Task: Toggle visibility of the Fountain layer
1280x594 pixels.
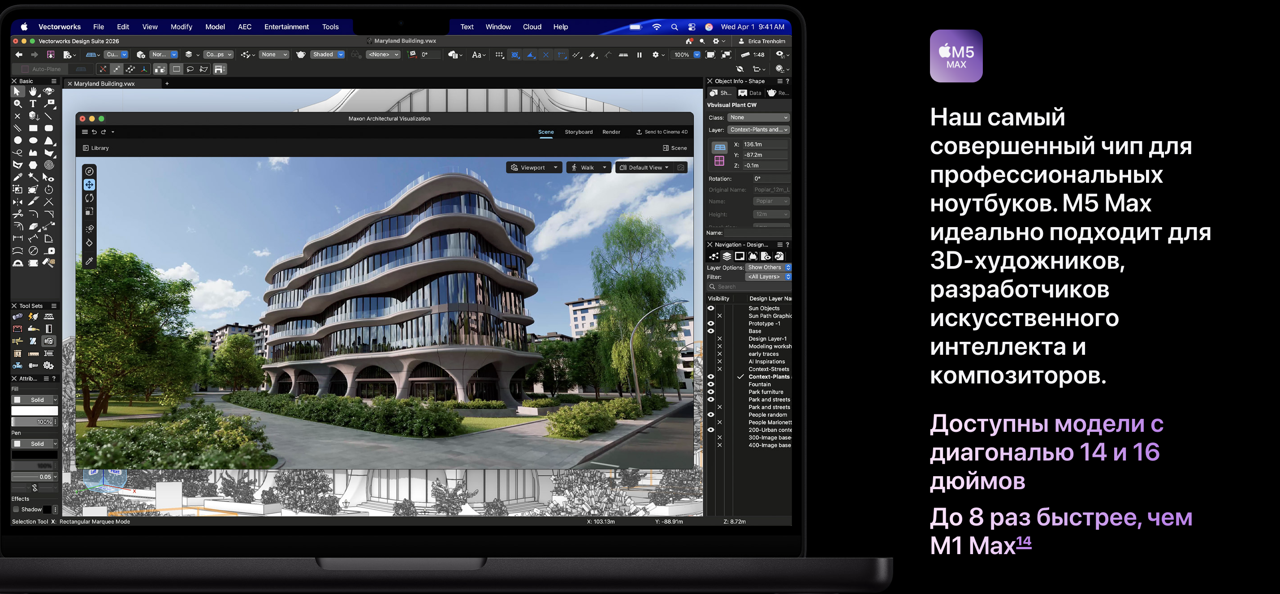Action: pyautogui.click(x=711, y=384)
